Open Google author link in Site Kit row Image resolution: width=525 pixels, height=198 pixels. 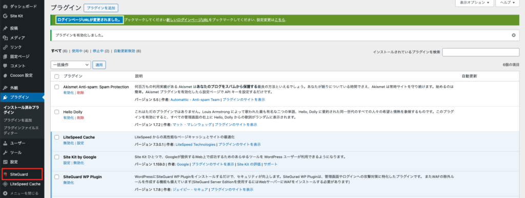click(x=183, y=164)
